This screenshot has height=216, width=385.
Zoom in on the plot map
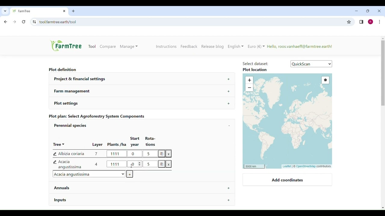click(x=249, y=80)
